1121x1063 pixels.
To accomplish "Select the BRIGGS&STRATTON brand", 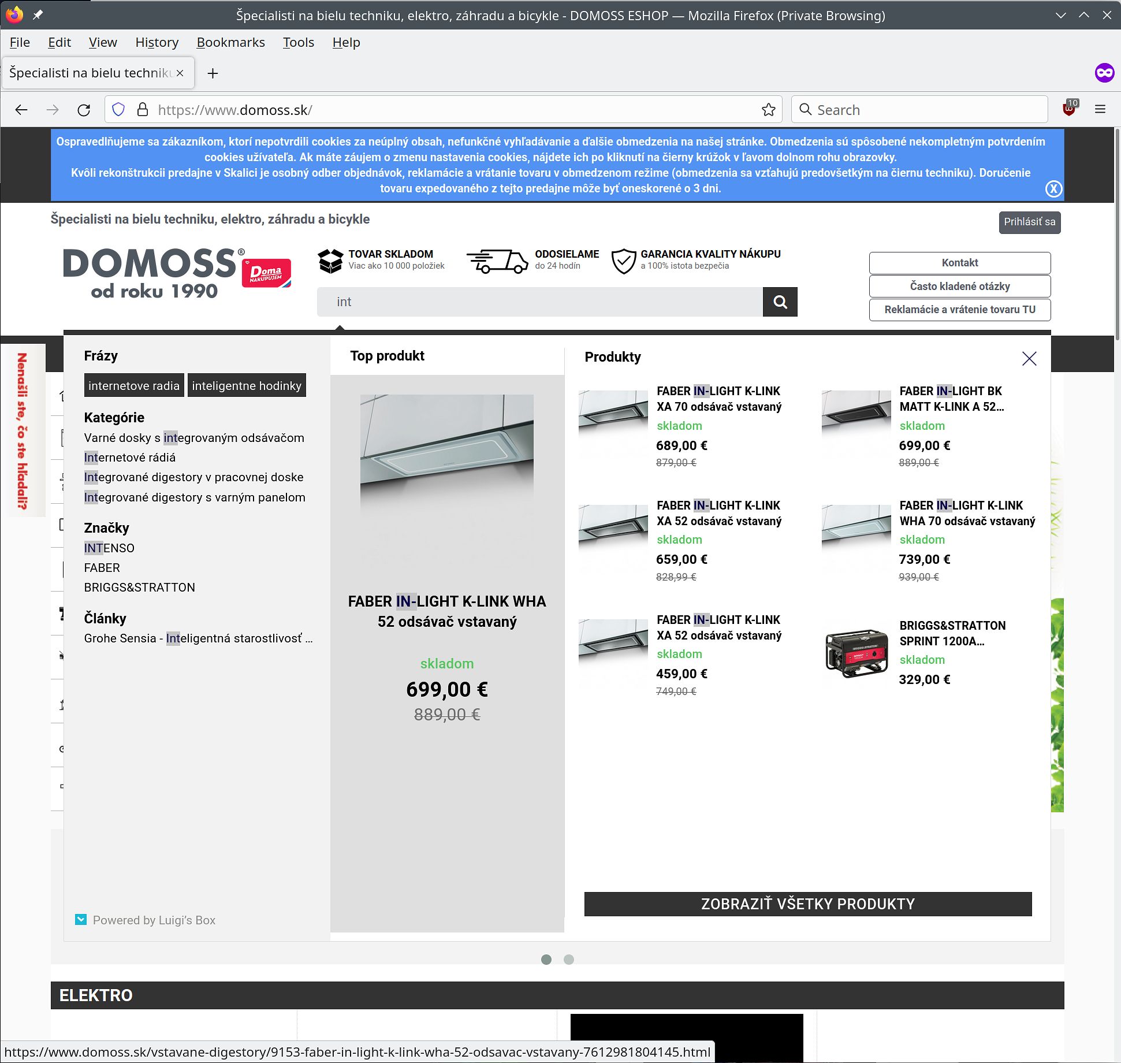I will point(140,588).
